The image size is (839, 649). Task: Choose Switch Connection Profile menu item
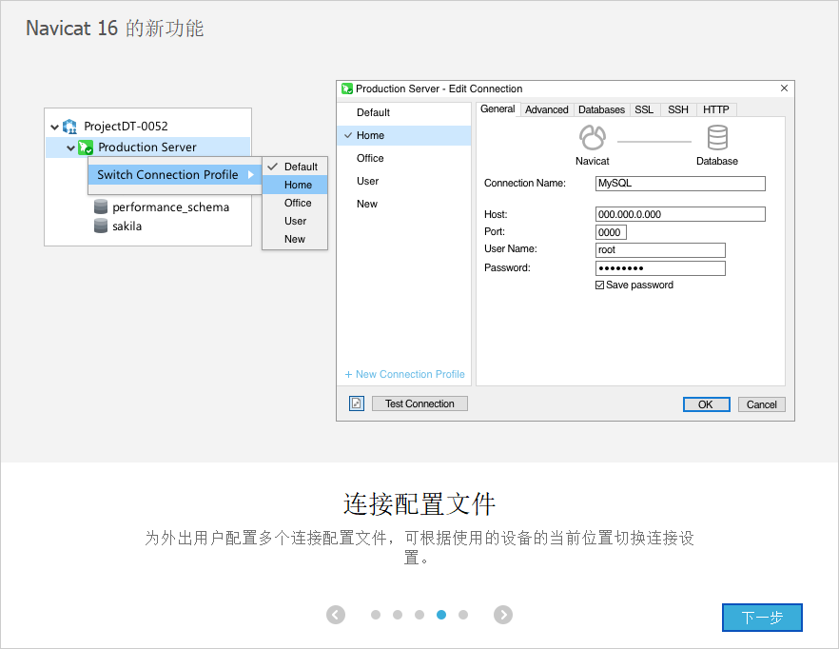[x=175, y=174]
